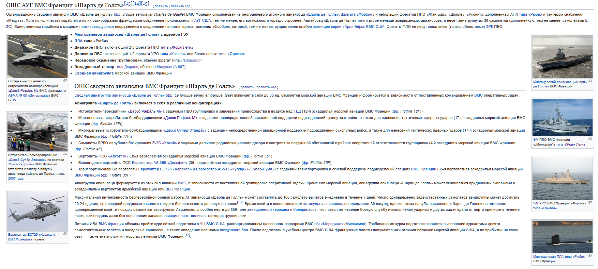This screenshot has height=269, width=598.
Task: Open 'типа «Кассар»' link in Дивизион ПВО row
Action: [173, 54]
